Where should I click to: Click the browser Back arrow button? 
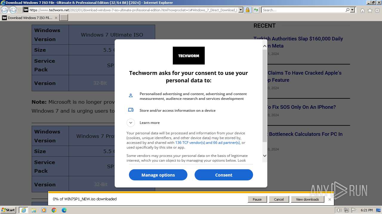point(5,10)
